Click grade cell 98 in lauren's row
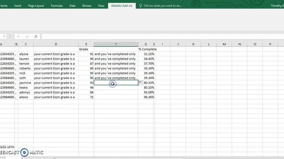Viewport: 284px width, 159px height. pyautogui.click(x=86, y=59)
